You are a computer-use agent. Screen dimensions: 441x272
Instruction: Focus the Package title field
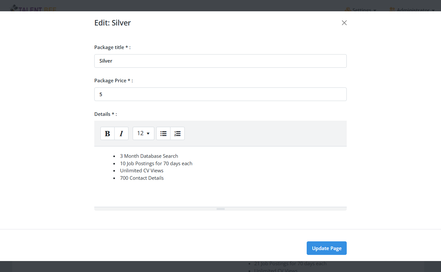220,61
